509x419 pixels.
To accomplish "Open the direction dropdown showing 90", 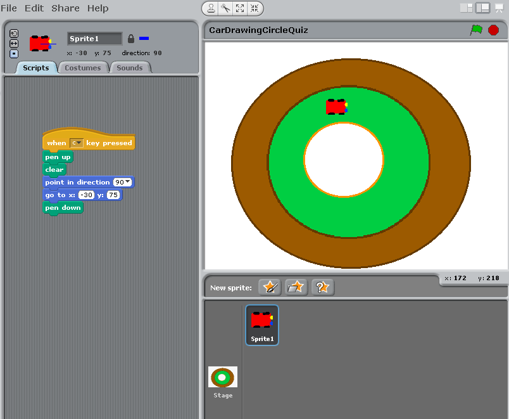I will 122,182.
